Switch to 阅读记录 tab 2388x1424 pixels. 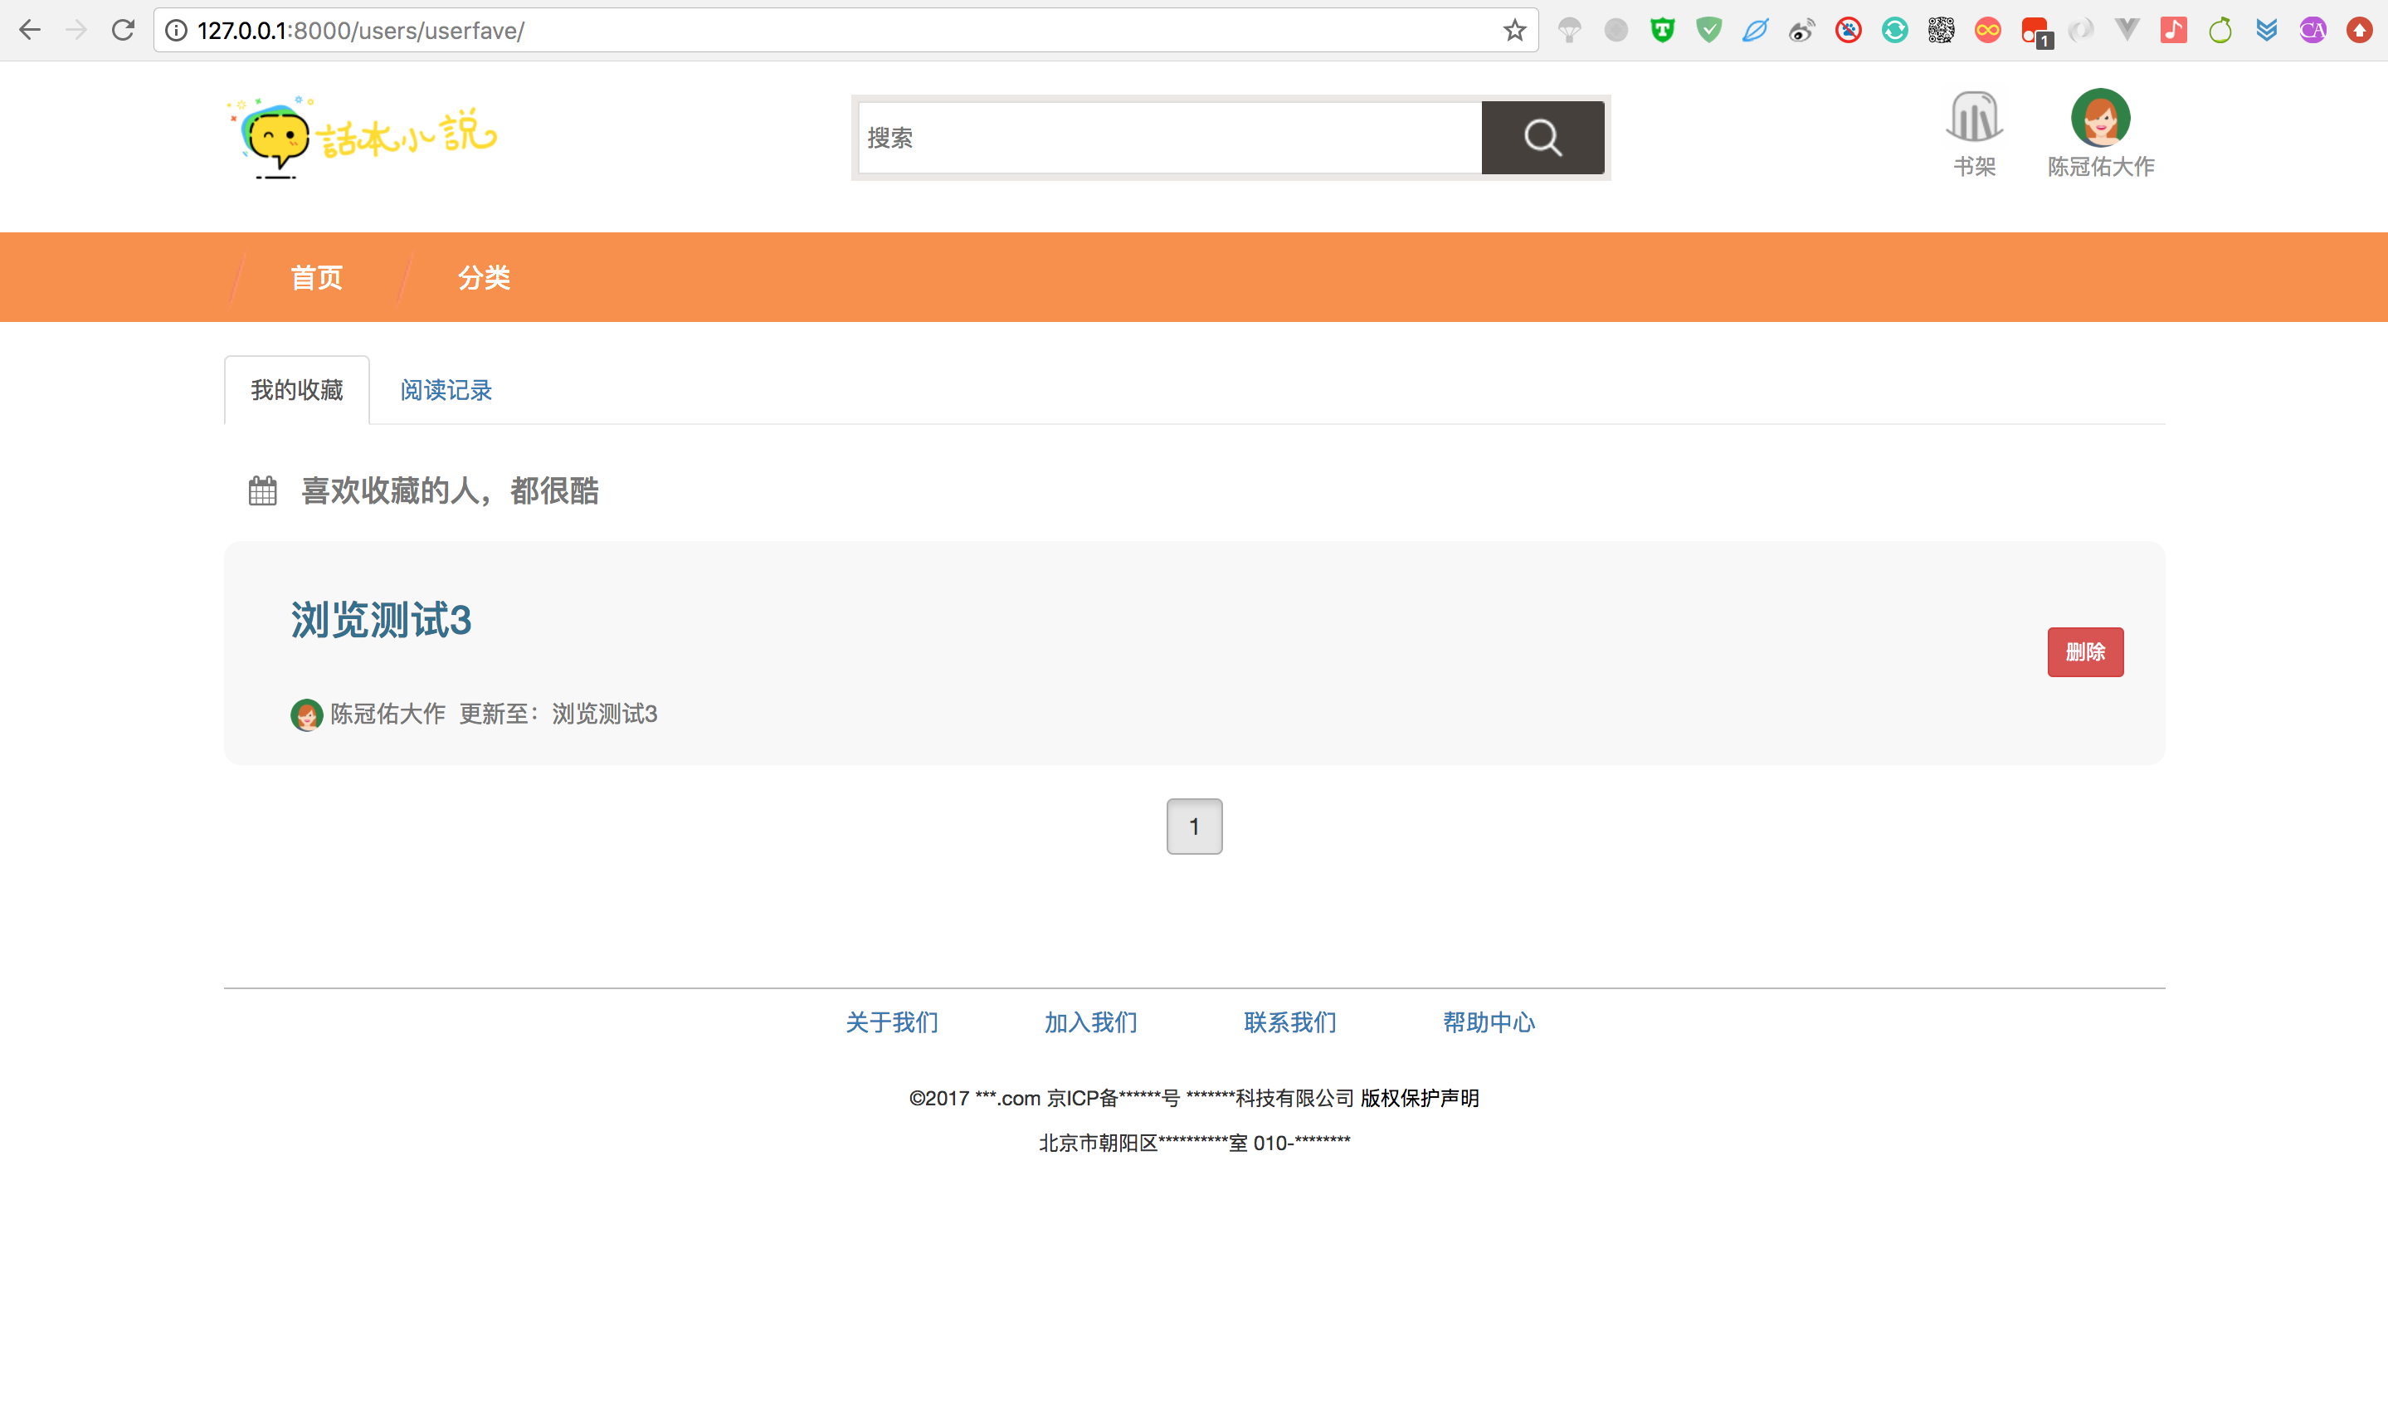pyautogui.click(x=446, y=391)
